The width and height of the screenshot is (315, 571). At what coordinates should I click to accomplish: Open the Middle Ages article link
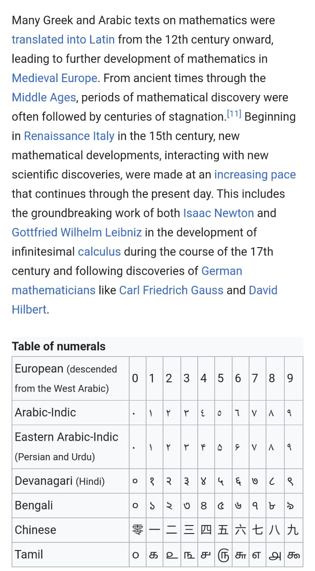click(44, 97)
